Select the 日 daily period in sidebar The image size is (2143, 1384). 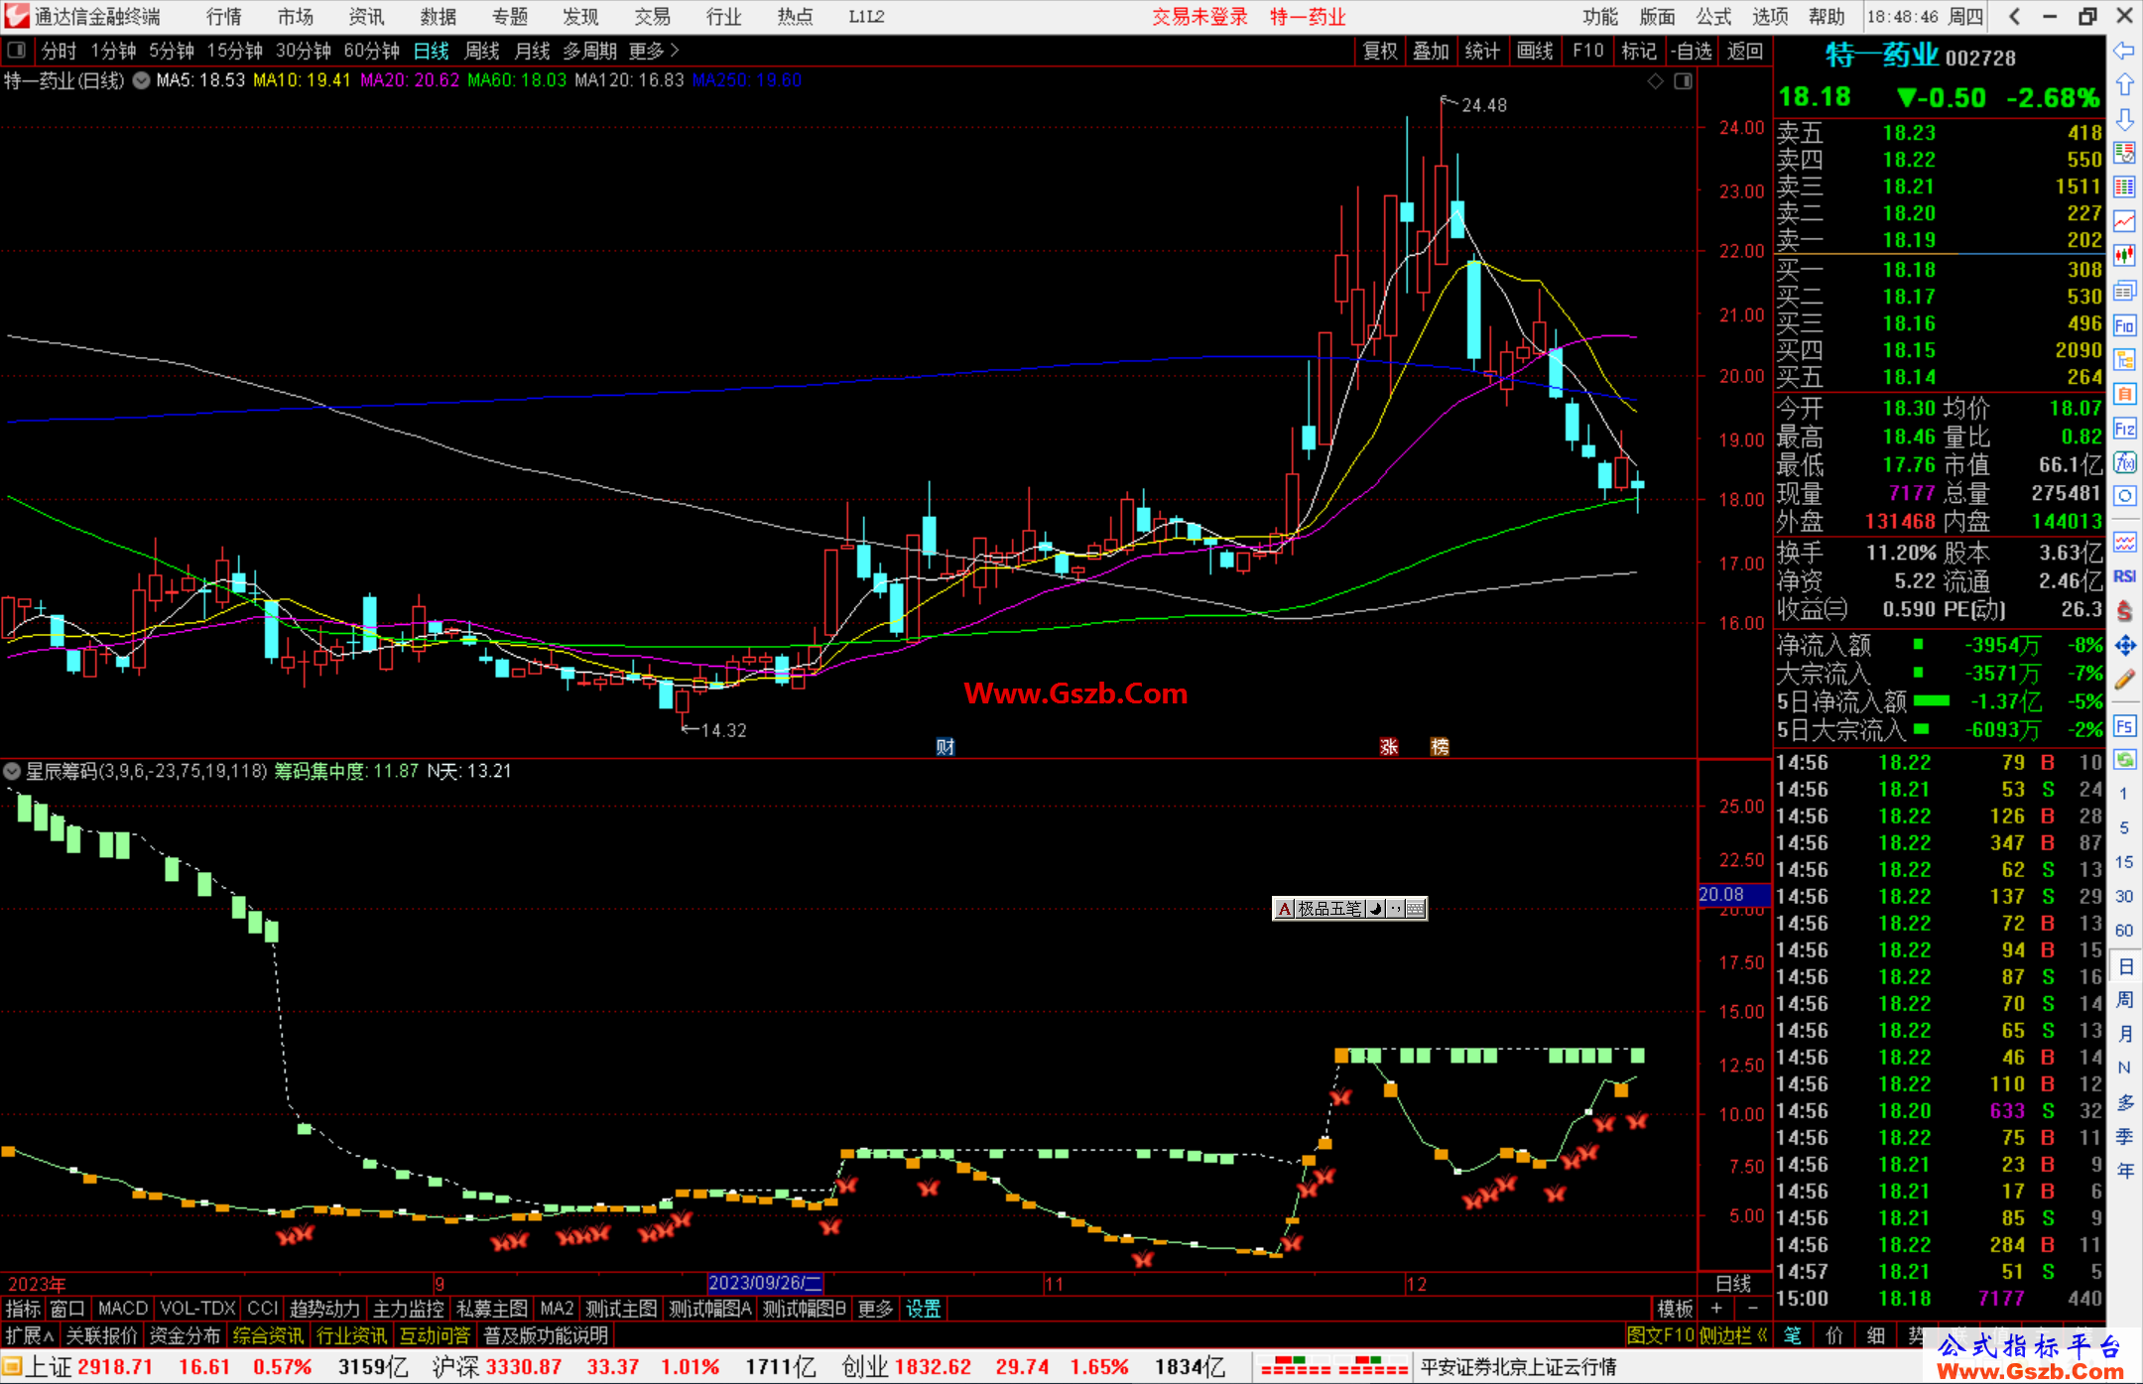tap(2124, 966)
